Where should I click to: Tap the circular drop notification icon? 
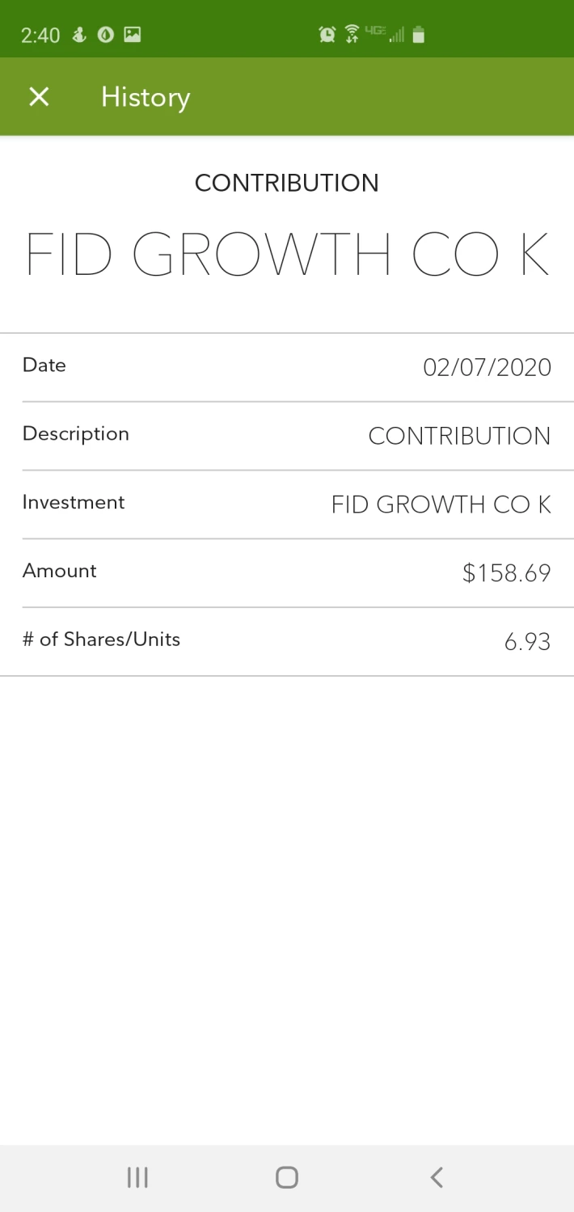[105, 34]
